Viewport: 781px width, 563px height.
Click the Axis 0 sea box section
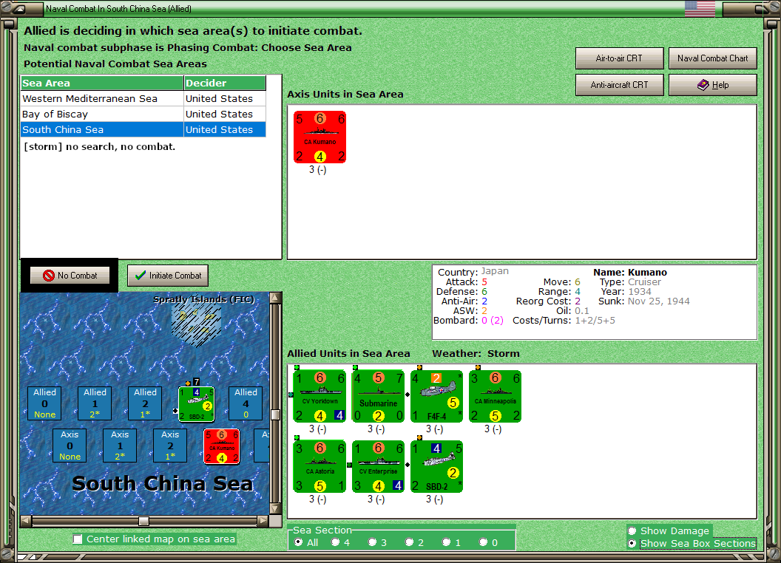70,446
